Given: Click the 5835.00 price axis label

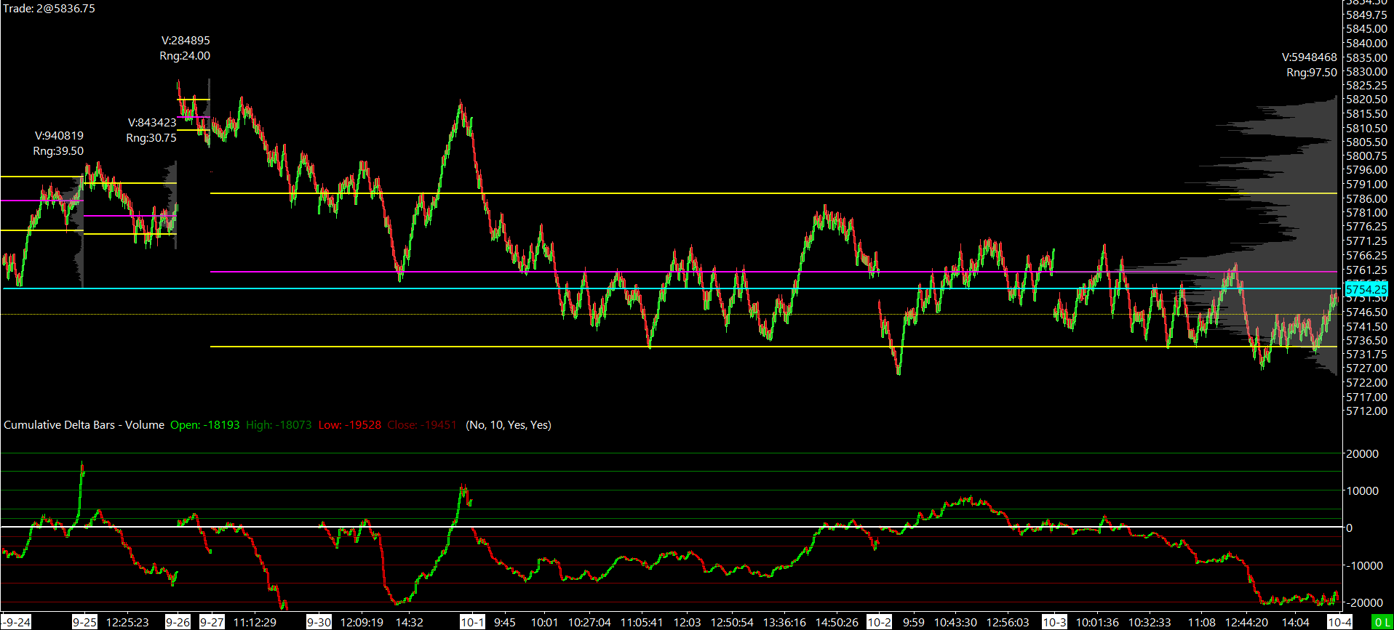Looking at the screenshot, I should click(x=1366, y=57).
